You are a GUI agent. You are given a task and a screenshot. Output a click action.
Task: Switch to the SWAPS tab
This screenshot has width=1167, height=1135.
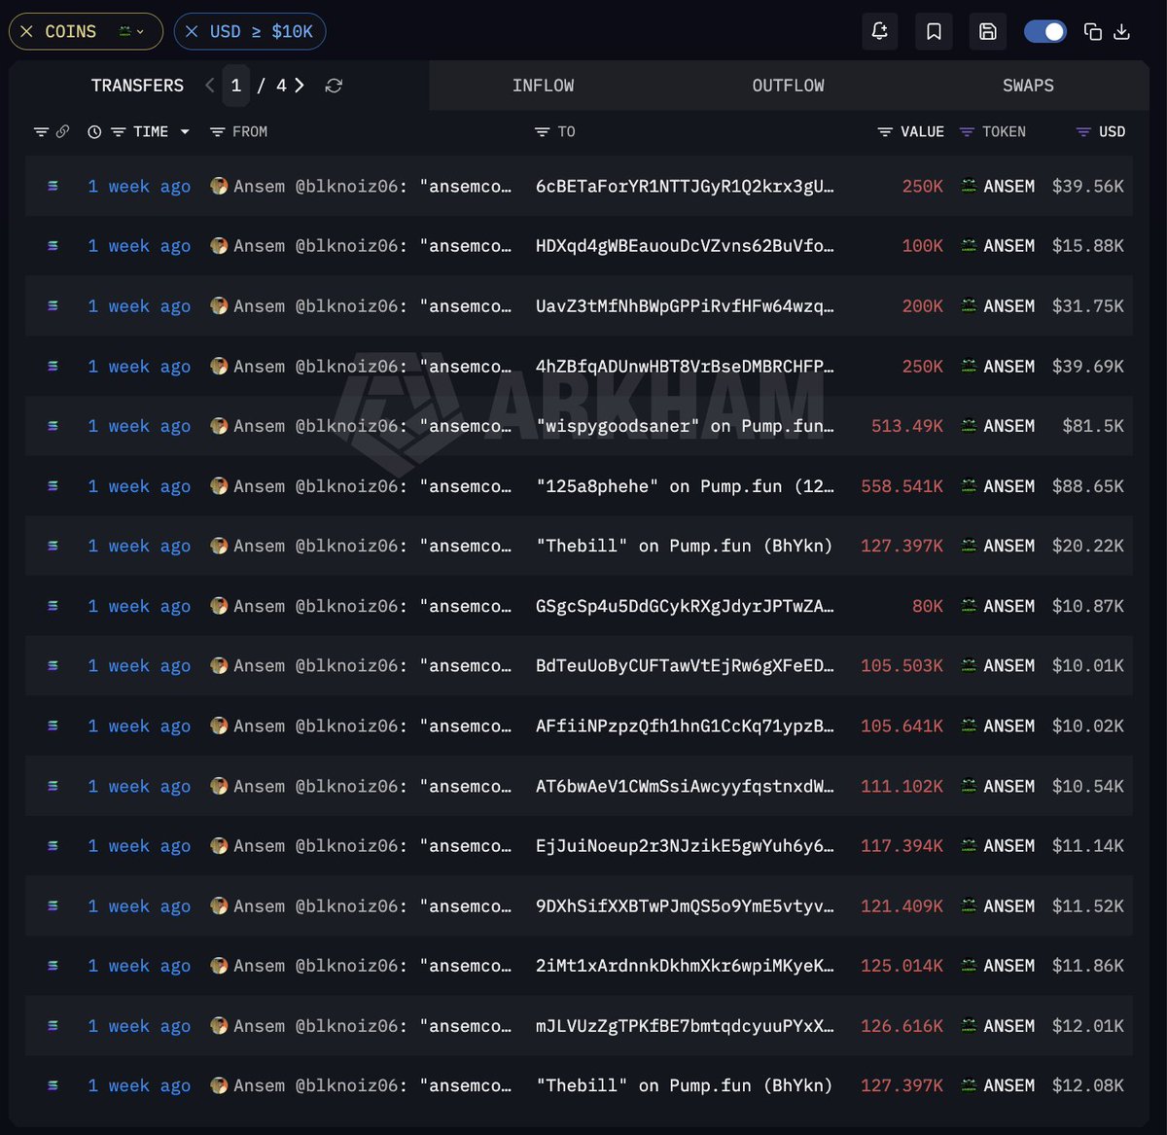click(1028, 86)
